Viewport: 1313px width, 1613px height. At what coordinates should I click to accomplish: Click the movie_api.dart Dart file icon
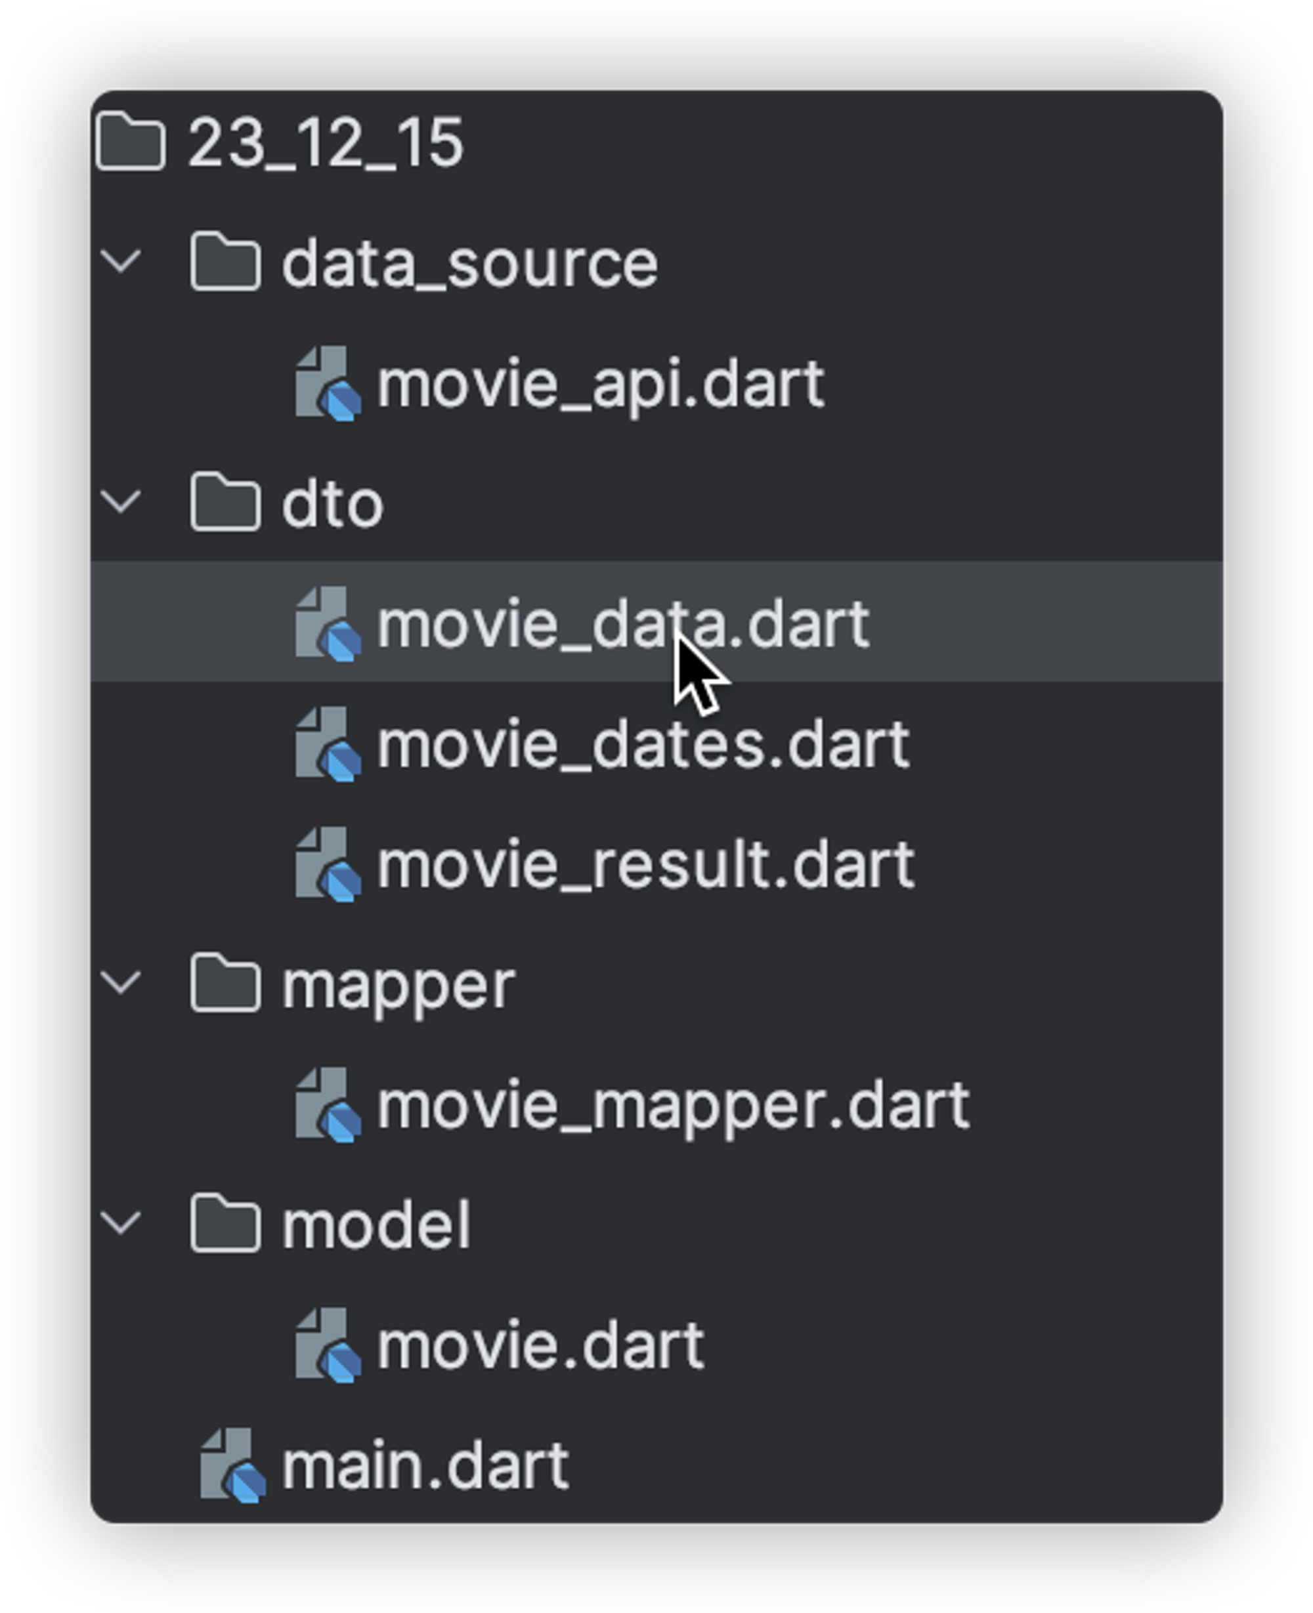[x=328, y=383]
